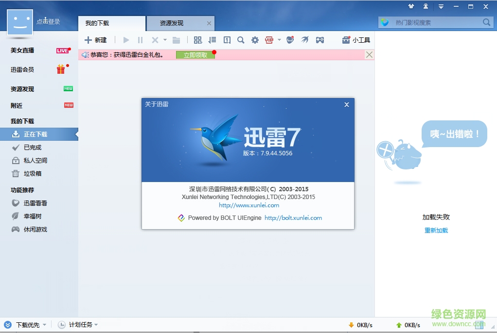
Task: Open the search magnifier icon on toolbar
Action: [x=241, y=40]
